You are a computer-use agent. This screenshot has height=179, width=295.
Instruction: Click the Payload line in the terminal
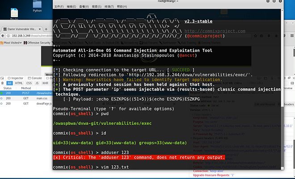[131, 99]
